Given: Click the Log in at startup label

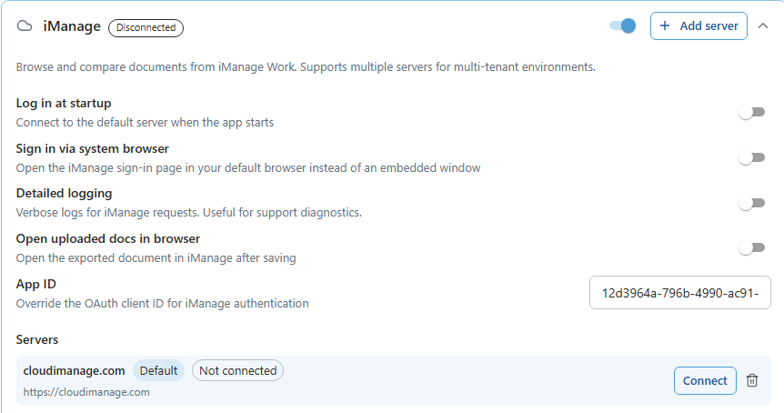Looking at the screenshot, I should click(x=64, y=103).
